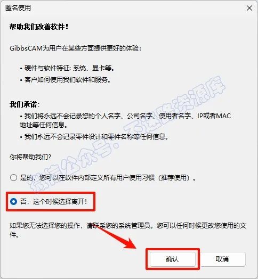Viewport: 258px width, 279px height.
Task: Click the "GibbsCAM为用户在某些方面提供更好的体验" text
Action: [75, 48]
